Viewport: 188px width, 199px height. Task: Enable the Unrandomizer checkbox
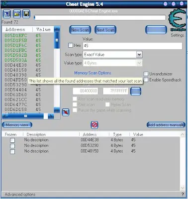pyautogui.click(x=146, y=74)
